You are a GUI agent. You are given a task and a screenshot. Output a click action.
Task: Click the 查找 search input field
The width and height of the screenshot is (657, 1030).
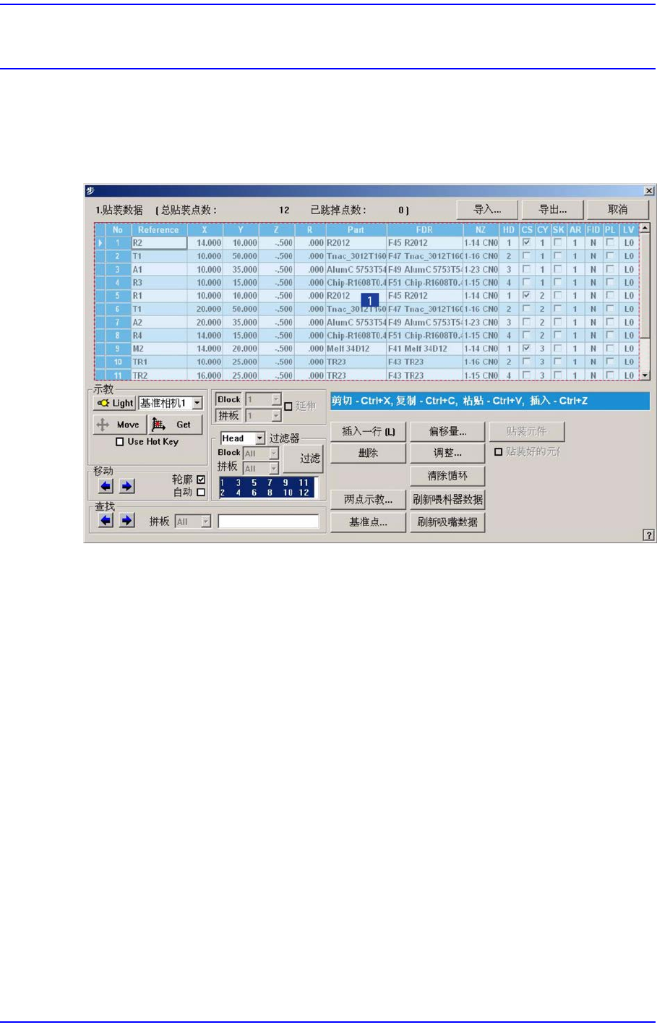click(268, 522)
